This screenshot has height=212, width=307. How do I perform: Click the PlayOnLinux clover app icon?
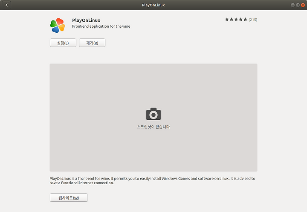(58, 26)
